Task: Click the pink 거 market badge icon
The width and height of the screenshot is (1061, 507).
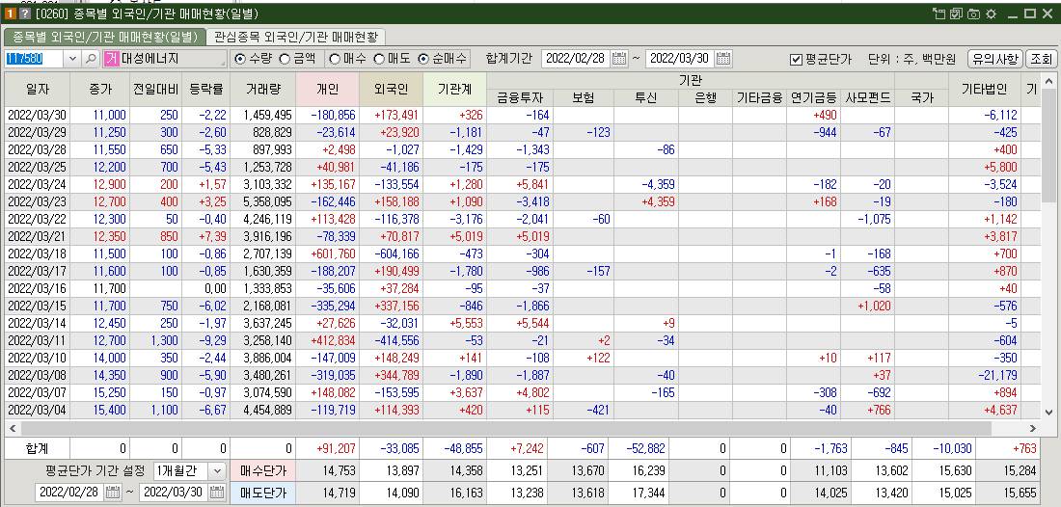Action: [112, 59]
